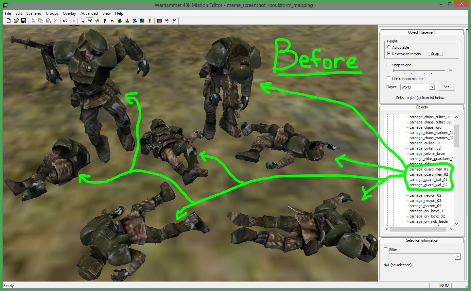
Task: Select the yellow traffic light icon
Action: pos(150,21)
